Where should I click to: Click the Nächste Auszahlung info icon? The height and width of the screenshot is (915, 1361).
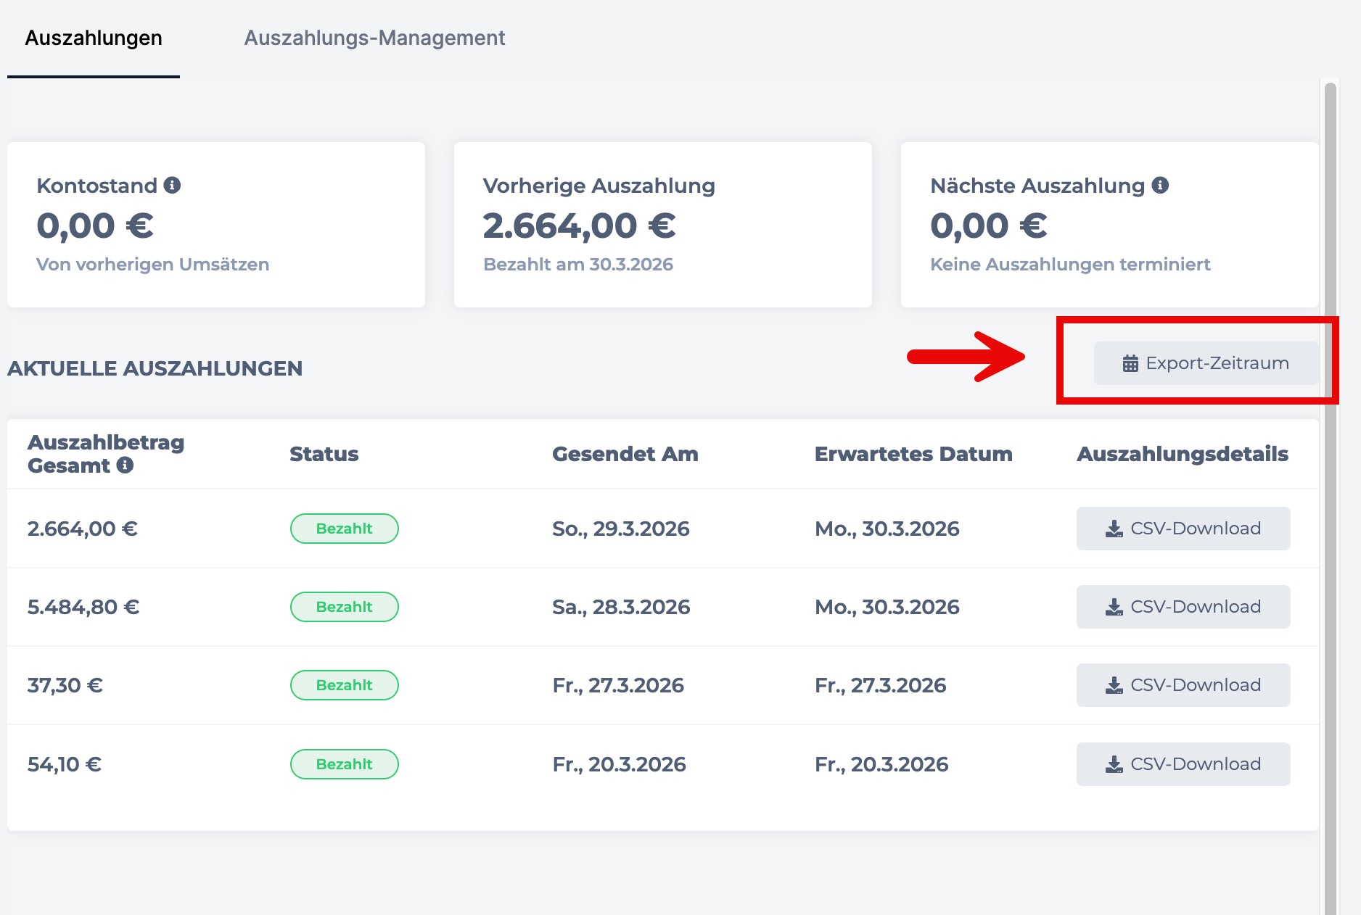(1160, 185)
